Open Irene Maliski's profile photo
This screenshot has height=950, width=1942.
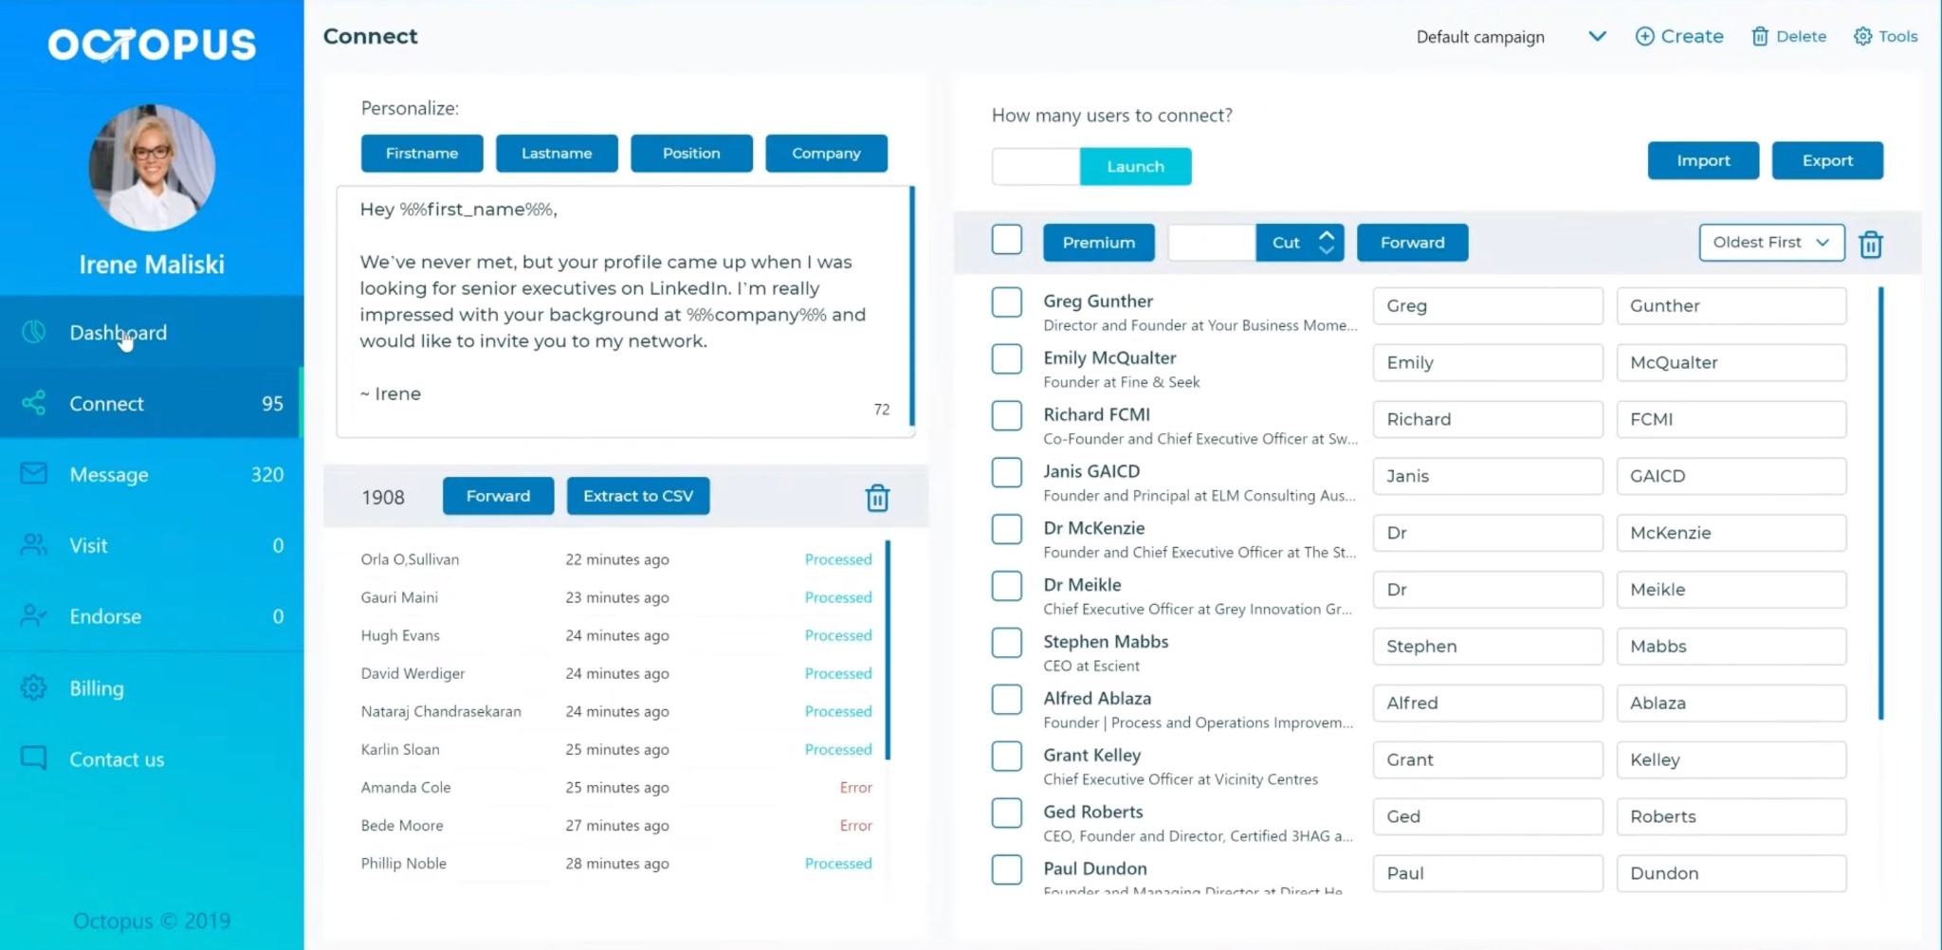[152, 168]
